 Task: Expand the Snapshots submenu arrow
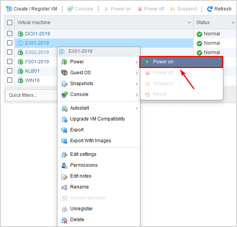[x=137, y=84]
